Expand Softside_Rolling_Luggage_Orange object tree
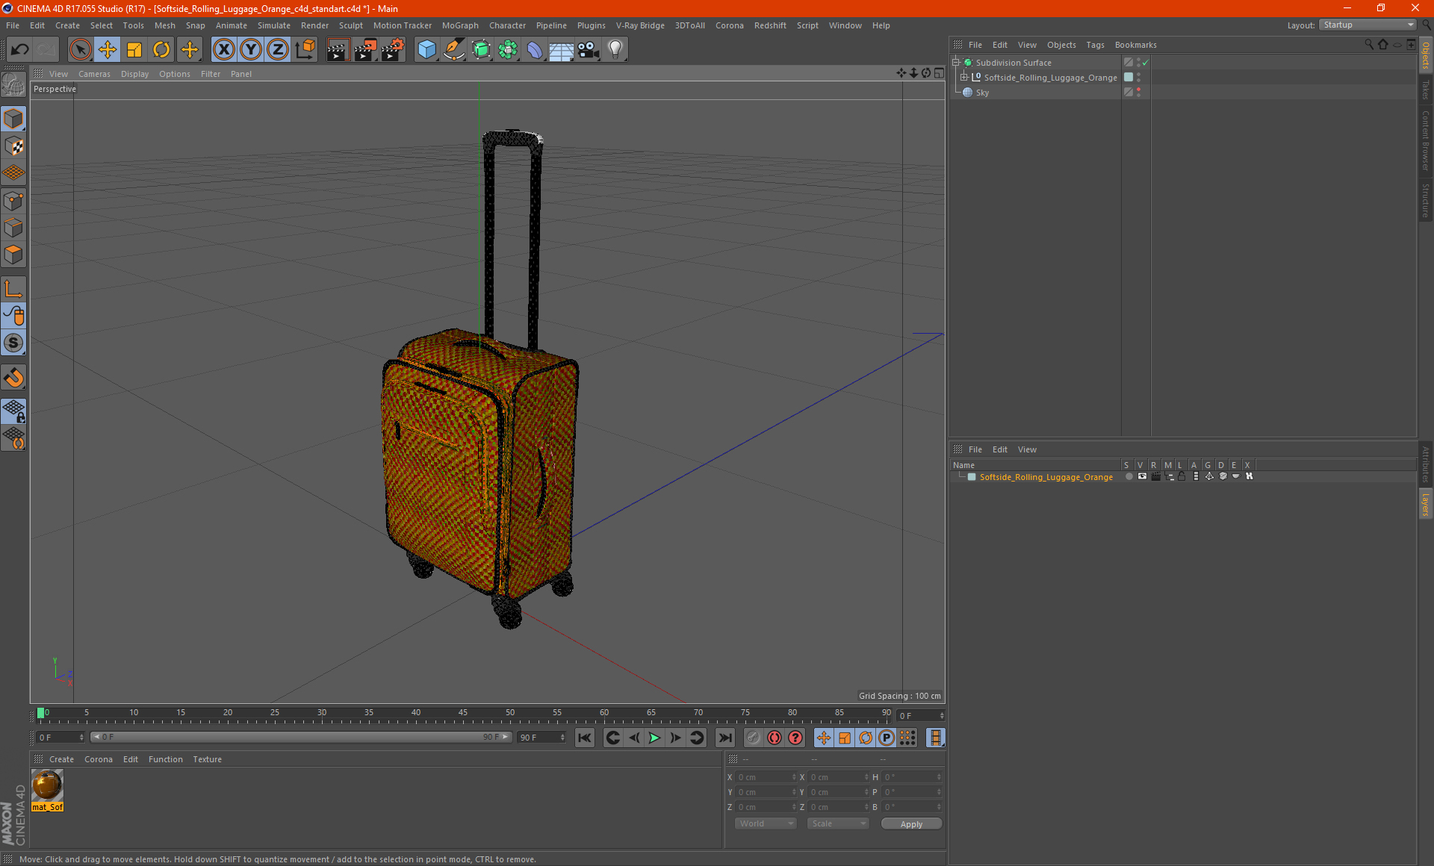This screenshot has width=1434, height=866. (964, 78)
